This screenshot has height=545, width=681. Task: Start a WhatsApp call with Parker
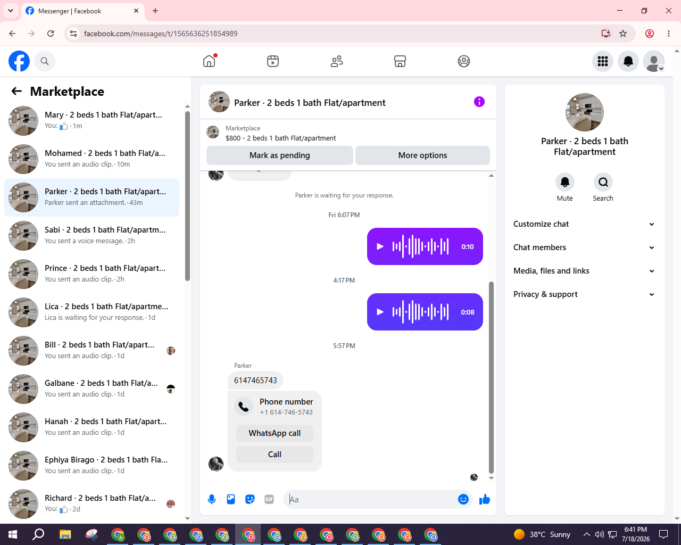point(275,433)
